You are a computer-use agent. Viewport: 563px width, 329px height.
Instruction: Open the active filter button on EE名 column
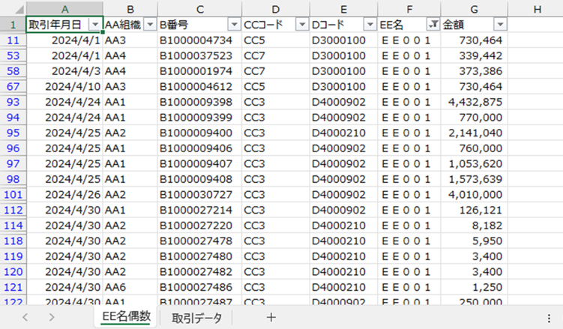click(432, 24)
